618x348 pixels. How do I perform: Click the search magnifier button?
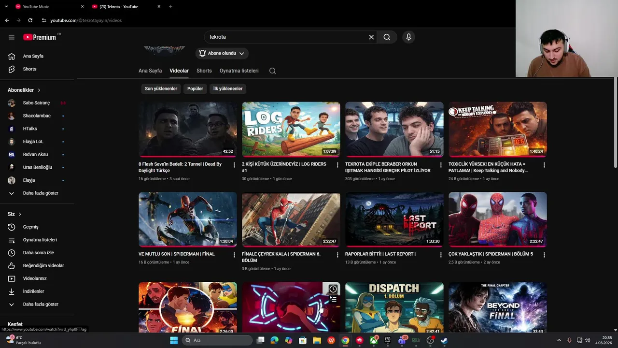pyautogui.click(x=387, y=37)
